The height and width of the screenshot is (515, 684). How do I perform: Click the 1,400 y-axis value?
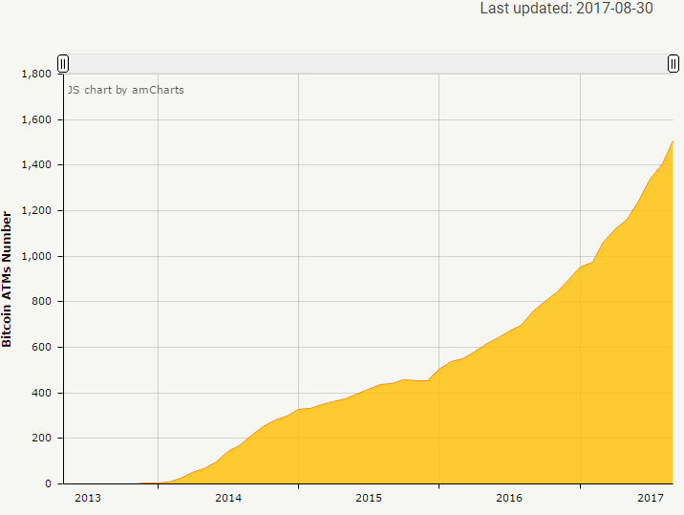pos(36,165)
